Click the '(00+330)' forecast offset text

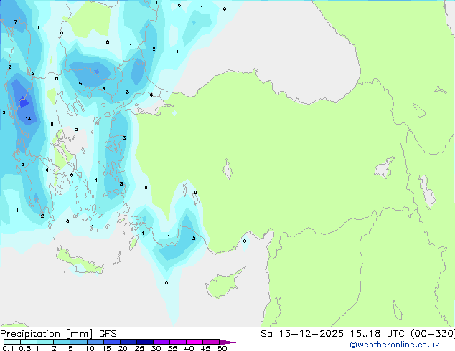[x=433, y=334]
